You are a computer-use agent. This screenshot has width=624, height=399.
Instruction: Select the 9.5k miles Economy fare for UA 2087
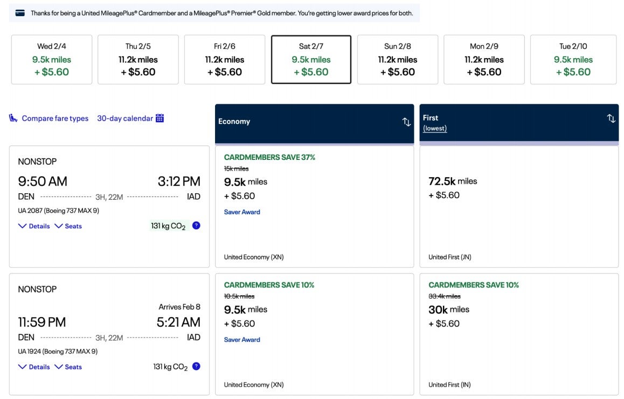(x=314, y=207)
